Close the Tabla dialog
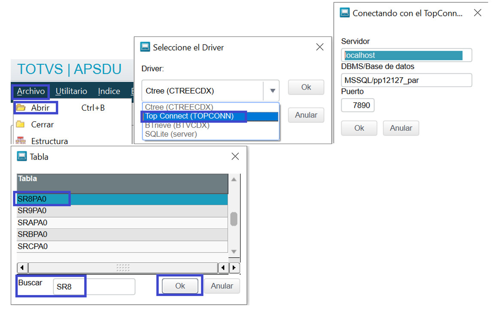Image resolution: width=495 pixels, height=310 pixels. coord(235,157)
